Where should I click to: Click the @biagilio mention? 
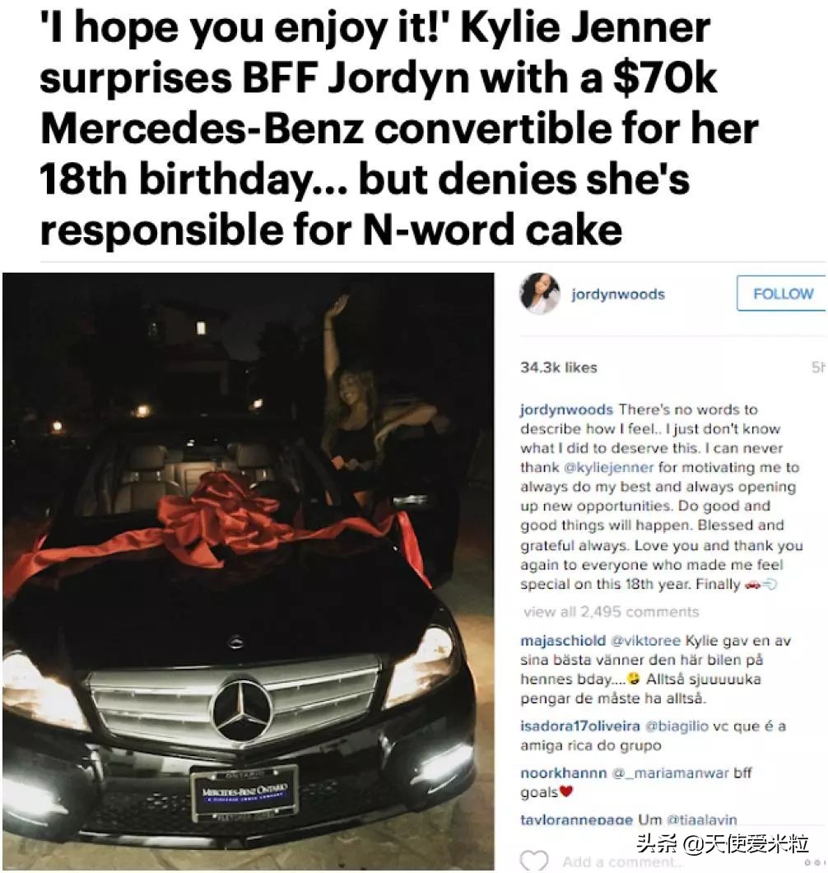point(677,726)
